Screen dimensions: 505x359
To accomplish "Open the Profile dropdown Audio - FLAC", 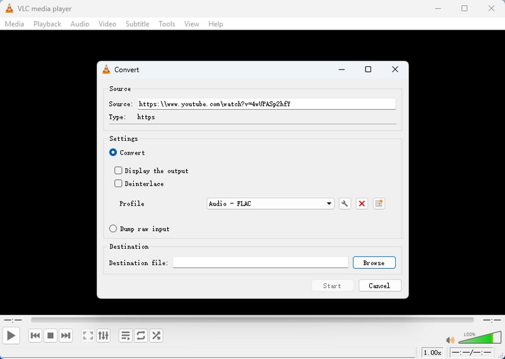I will tap(270, 204).
